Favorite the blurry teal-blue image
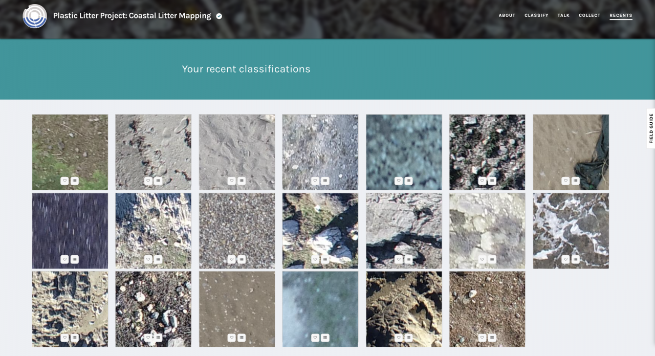 click(x=399, y=181)
